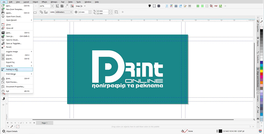Select the Page 1 tab
Image resolution: width=264 pixels, height=134 pixels.
tap(44, 123)
